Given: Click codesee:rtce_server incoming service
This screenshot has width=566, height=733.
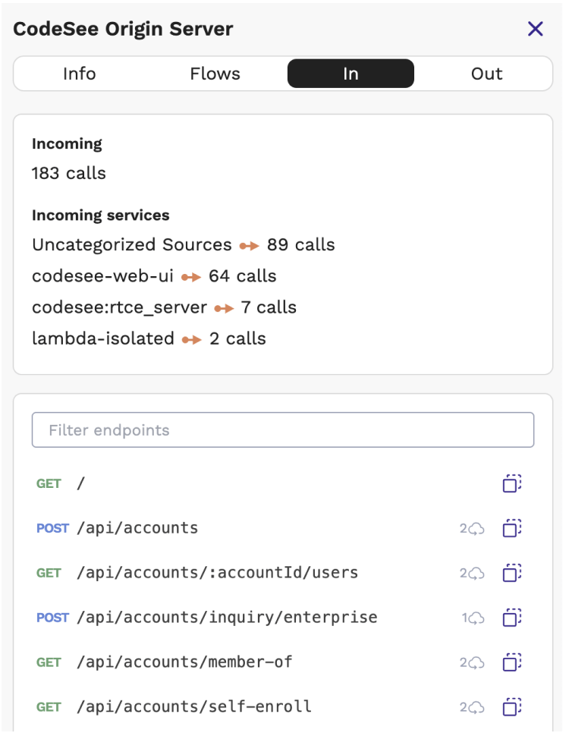Looking at the screenshot, I should 119,307.
